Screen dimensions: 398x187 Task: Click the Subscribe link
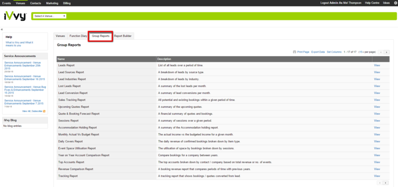tap(37, 111)
